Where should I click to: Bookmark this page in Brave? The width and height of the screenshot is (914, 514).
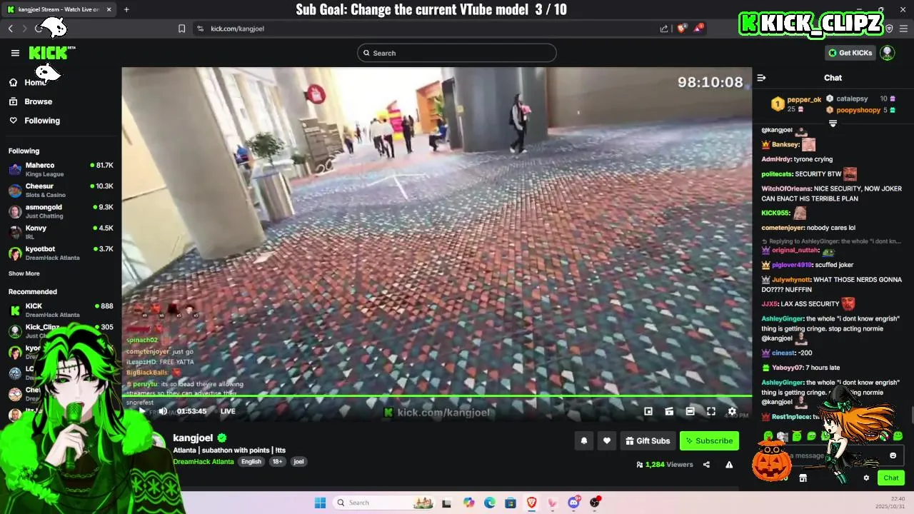pyautogui.click(x=181, y=29)
